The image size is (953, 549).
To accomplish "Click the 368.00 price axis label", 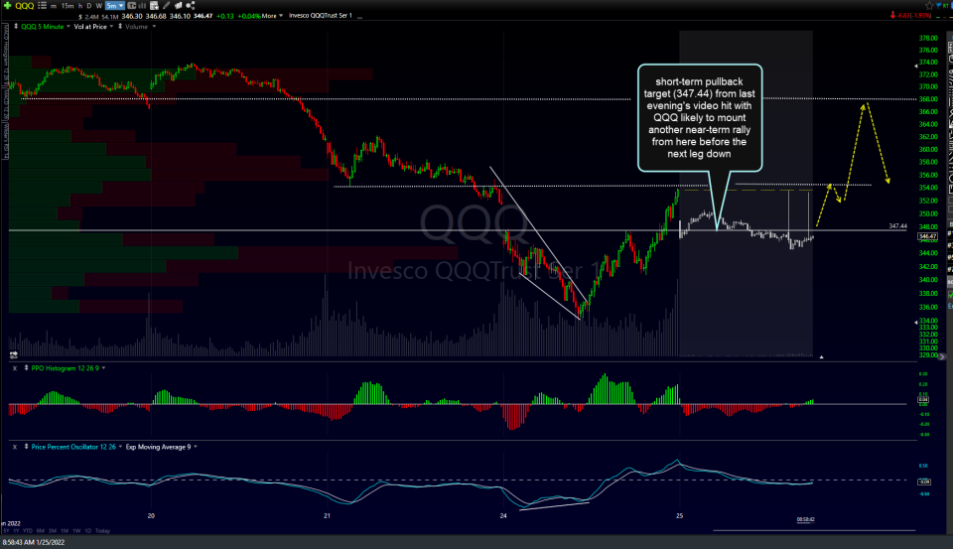I will coord(928,99).
